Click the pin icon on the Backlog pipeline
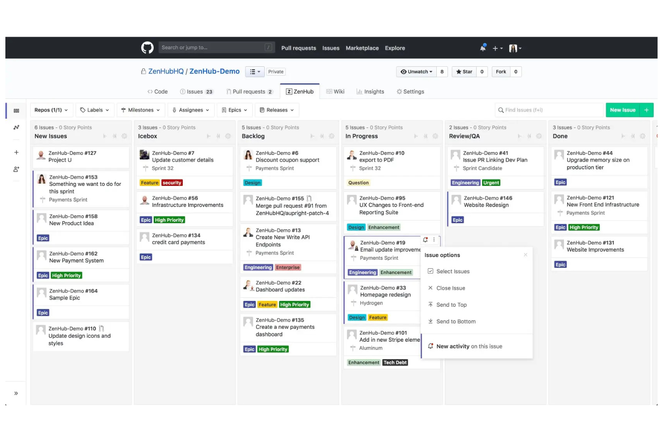This screenshot has height=442, width=663. coord(321,136)
